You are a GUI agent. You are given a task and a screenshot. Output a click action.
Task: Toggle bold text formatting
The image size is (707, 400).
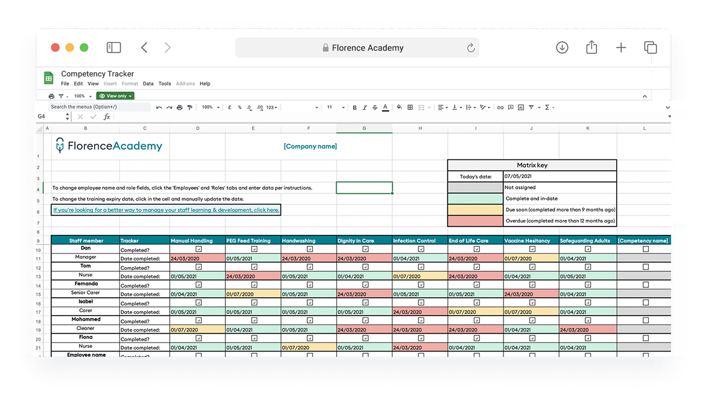pyautogui.click(x=355, y=107)
